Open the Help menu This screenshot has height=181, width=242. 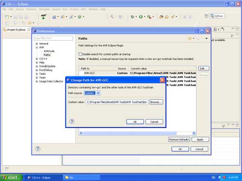pos(103,9)
